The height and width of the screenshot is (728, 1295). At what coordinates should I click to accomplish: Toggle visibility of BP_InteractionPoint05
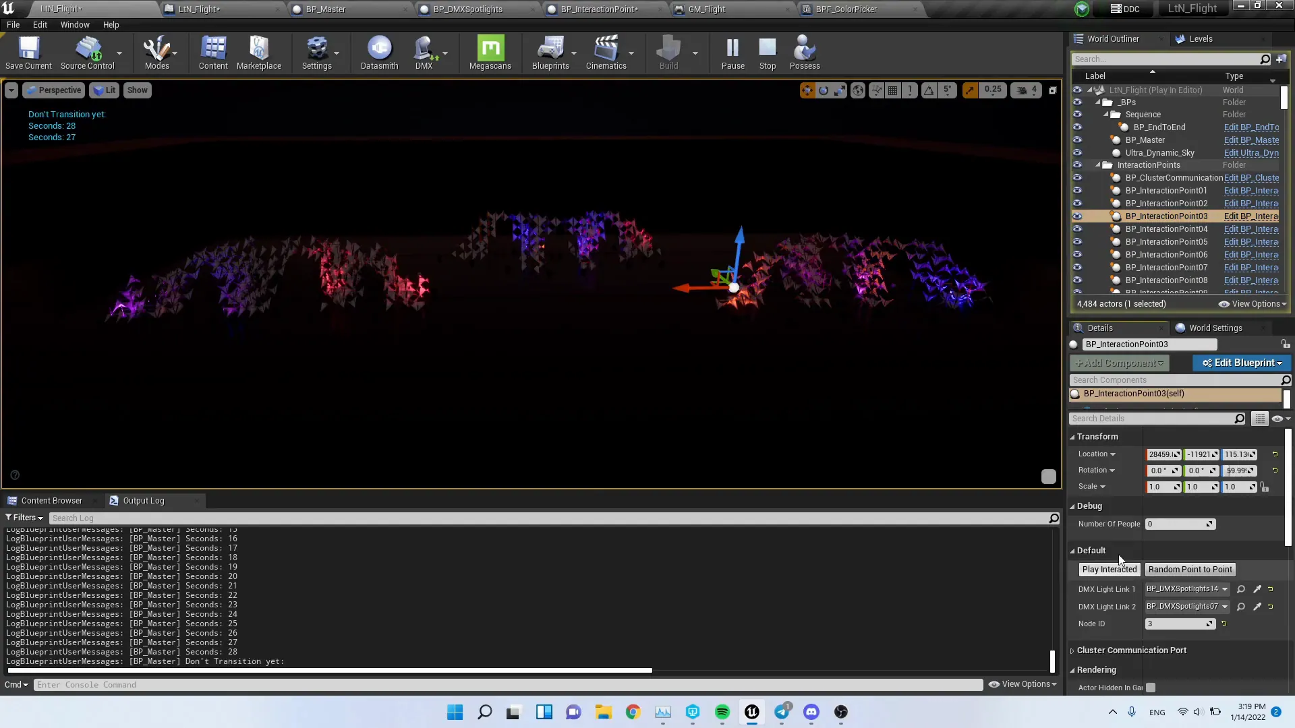point(1077,242)
